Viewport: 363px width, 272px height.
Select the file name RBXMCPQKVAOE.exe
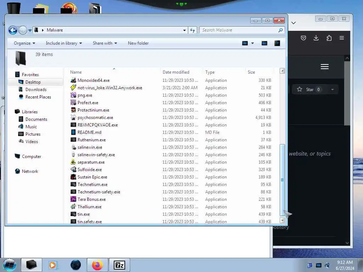(97, 125)
